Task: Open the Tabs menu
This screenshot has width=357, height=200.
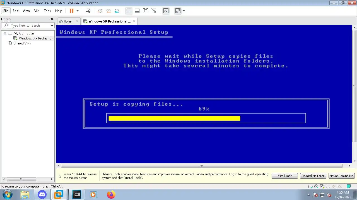Action: point(47,11)
